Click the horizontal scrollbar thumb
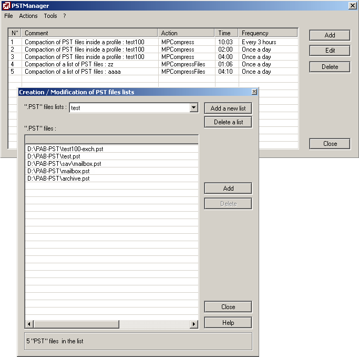Viewport: 359px width, 357px height. click(76, 324)
